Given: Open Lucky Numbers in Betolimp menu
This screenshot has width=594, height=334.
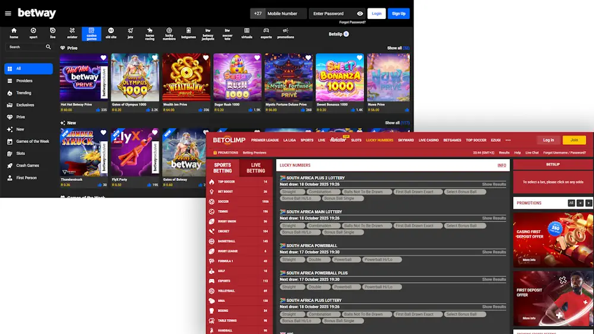Looking at the screenshot, I should 380,141.
